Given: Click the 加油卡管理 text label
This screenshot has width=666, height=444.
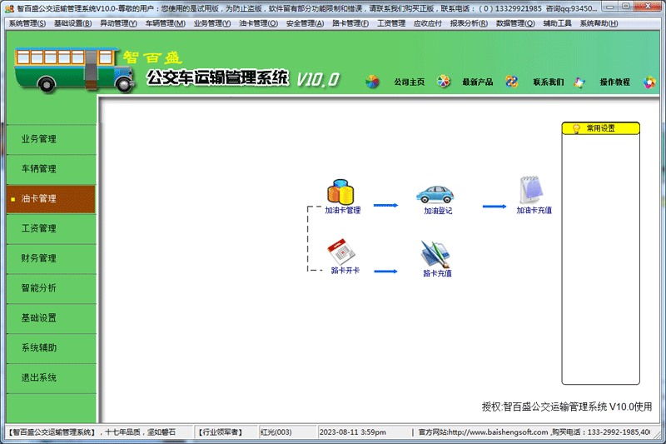Looking at the screenshot, I should coord(342,210).
